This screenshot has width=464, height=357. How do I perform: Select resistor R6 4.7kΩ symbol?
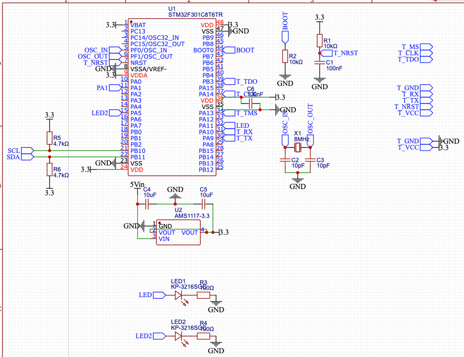pyautogui.click(x=49, y=170)
